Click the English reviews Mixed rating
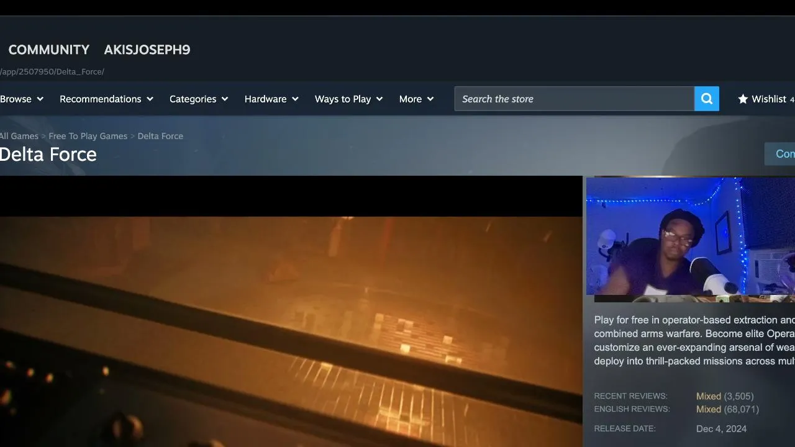The image size is (795, 447). pos(709,409)
